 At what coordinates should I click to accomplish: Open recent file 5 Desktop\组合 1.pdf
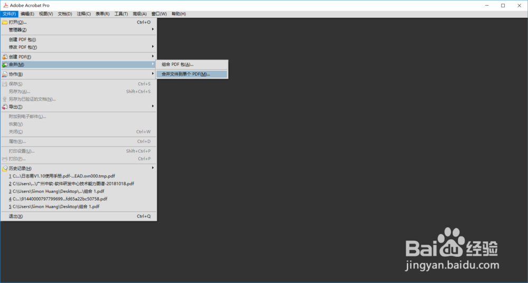(79, 207)
